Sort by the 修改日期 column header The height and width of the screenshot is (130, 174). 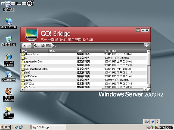(x=125, y=51)
